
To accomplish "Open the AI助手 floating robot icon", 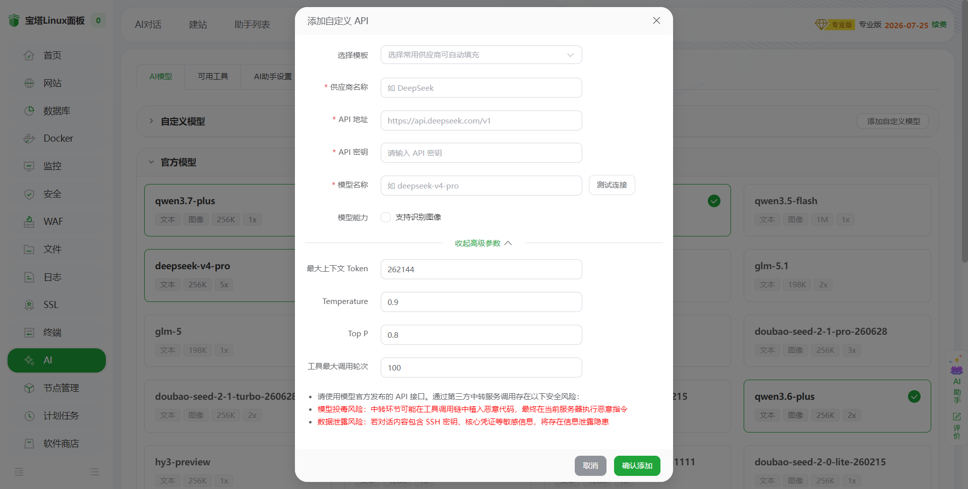I will 956,366.
